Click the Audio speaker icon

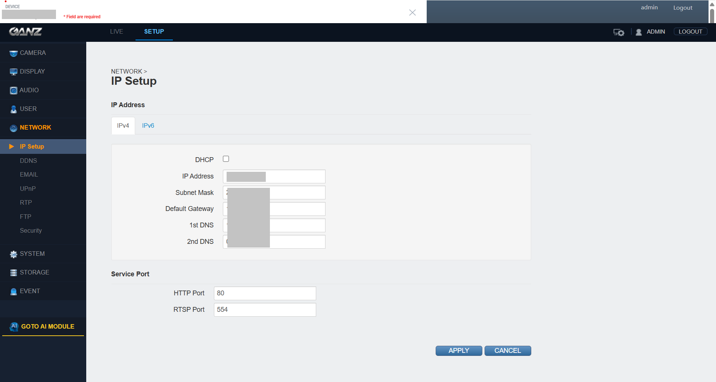(x=13, y=90)
